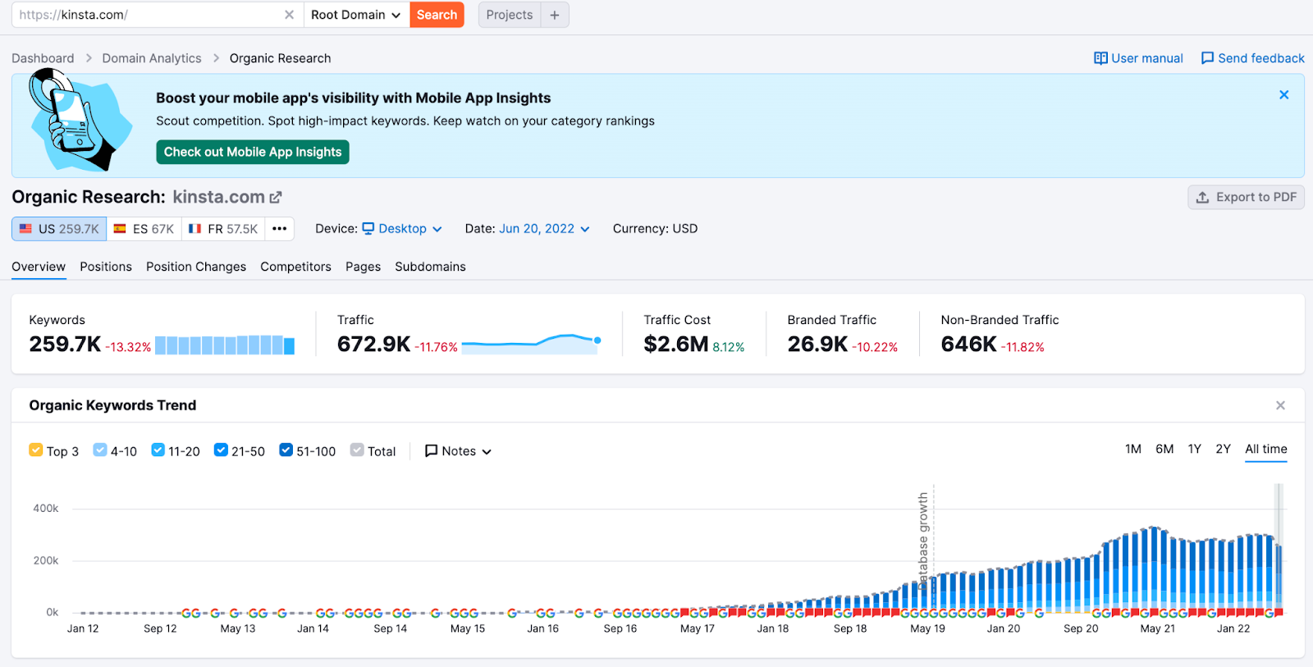Select the 2Y time range

point(1224,449)
